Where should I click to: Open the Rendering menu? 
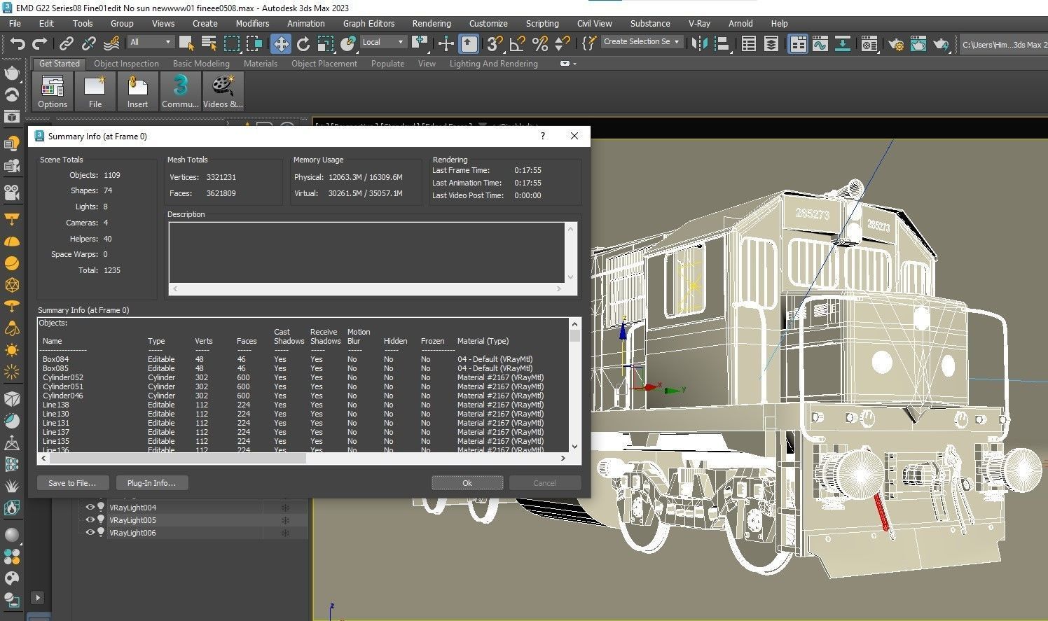tap(432, 23)
